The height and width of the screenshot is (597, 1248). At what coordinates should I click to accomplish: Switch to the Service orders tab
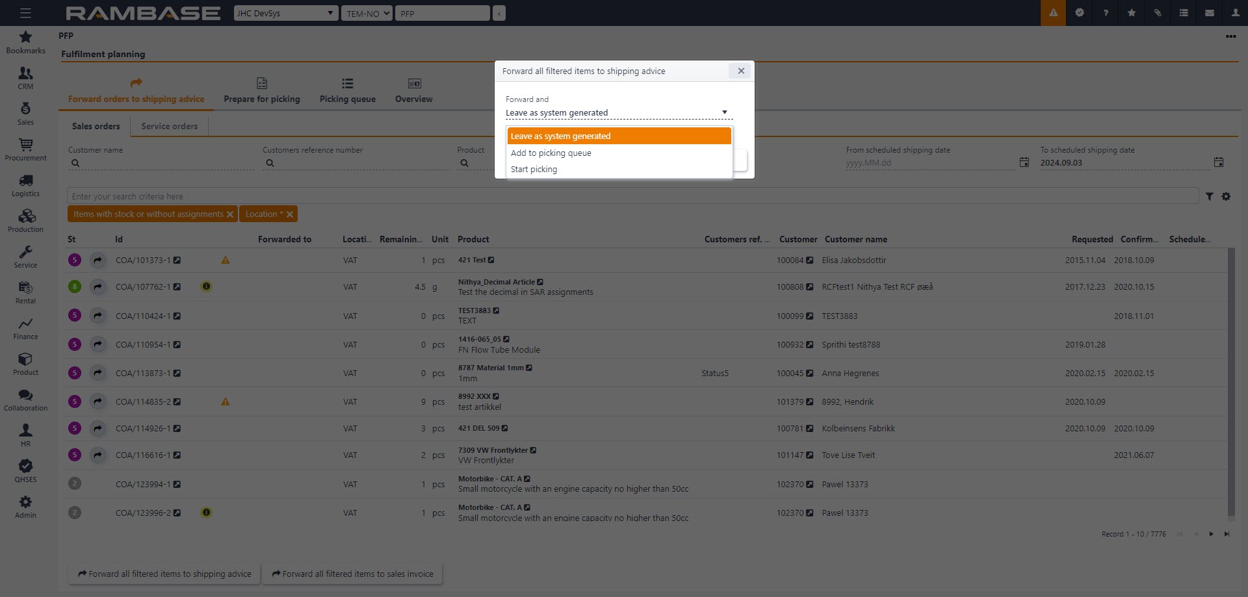tap(169, 127)
